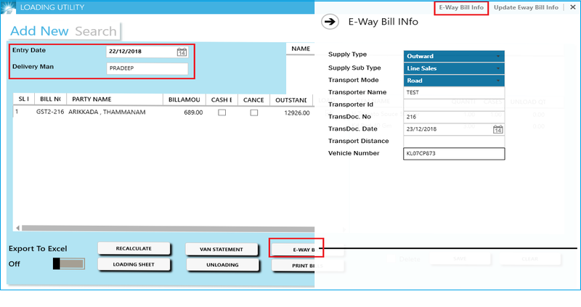This screenshot has width=581, height=307.
Task: Click the Transport Distance field
Action: click(454, 142)
